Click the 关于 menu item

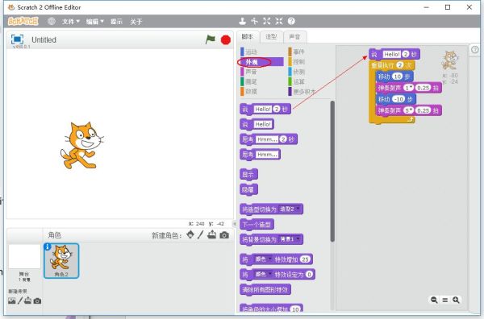136,21
